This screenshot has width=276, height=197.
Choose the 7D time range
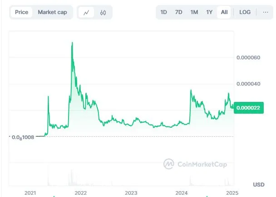pos(178,12)
